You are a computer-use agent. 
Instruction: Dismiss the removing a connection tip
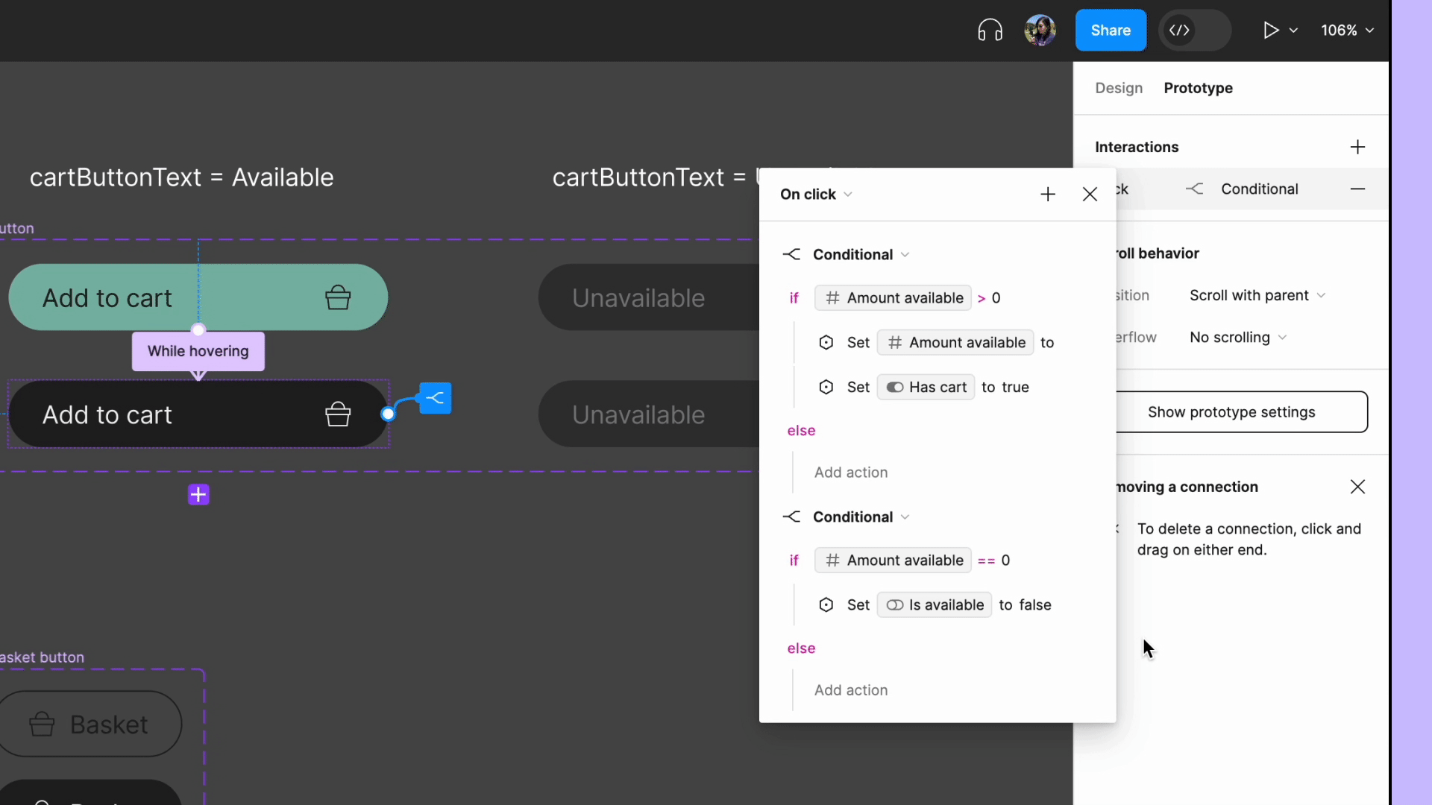pos(1357,487)
